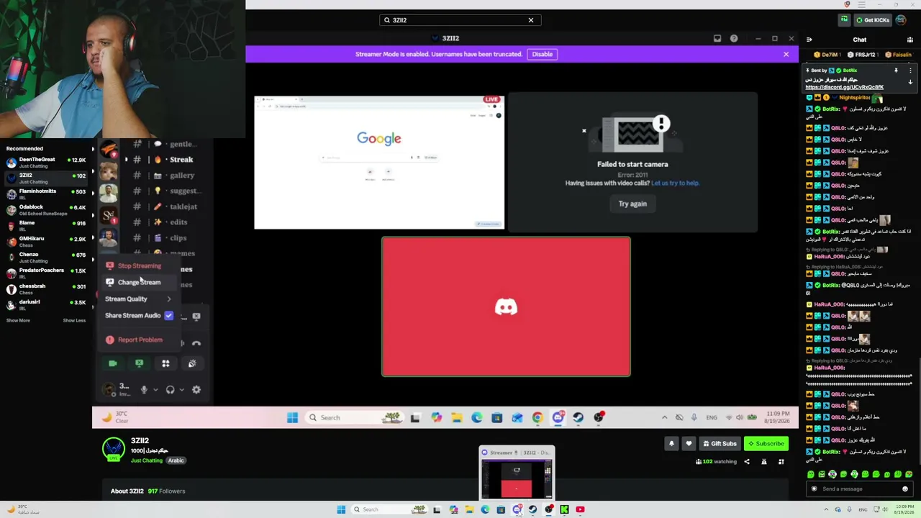
Task: Select the red Discord participant tile
Action: [x=506, y=306]
